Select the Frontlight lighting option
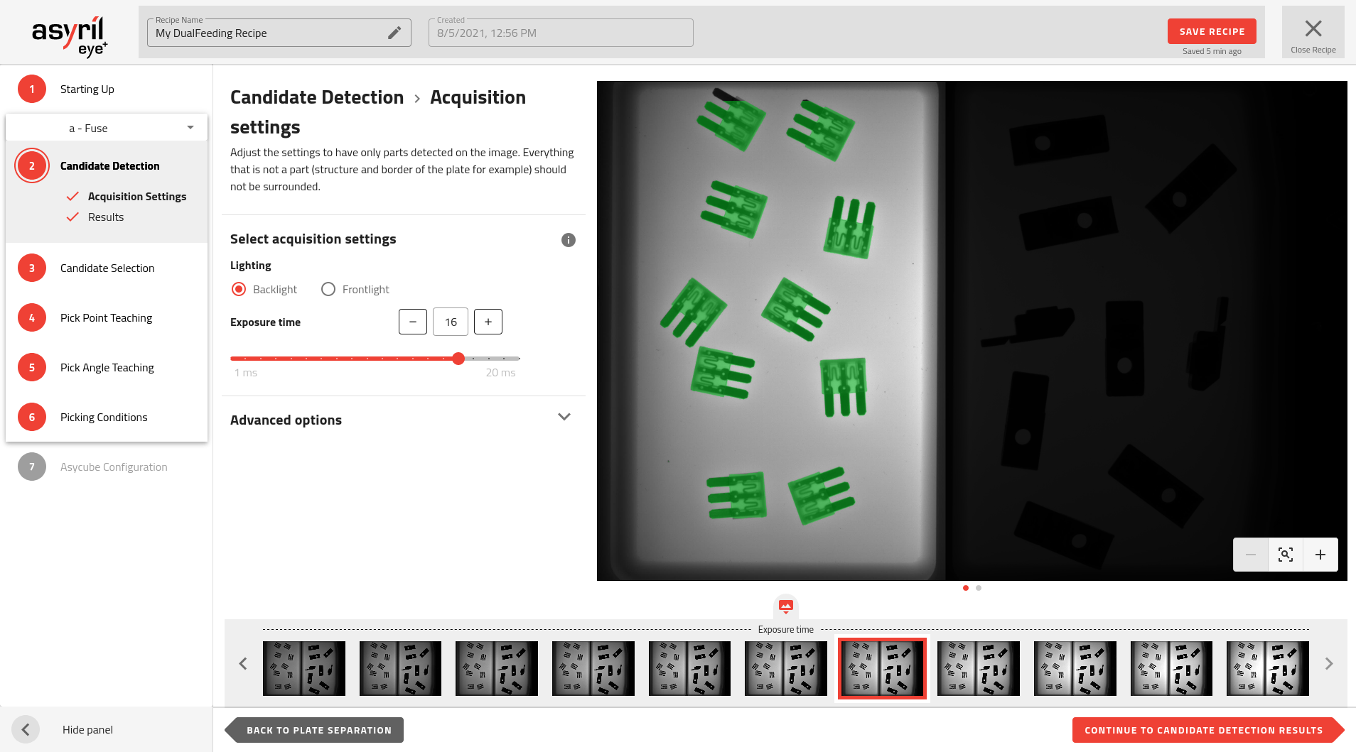Image resolution: width=1356 pixels, height=752 pixels. (x=328, y=289)
